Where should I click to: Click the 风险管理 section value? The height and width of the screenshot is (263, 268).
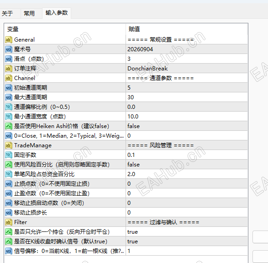coord(161,145)
